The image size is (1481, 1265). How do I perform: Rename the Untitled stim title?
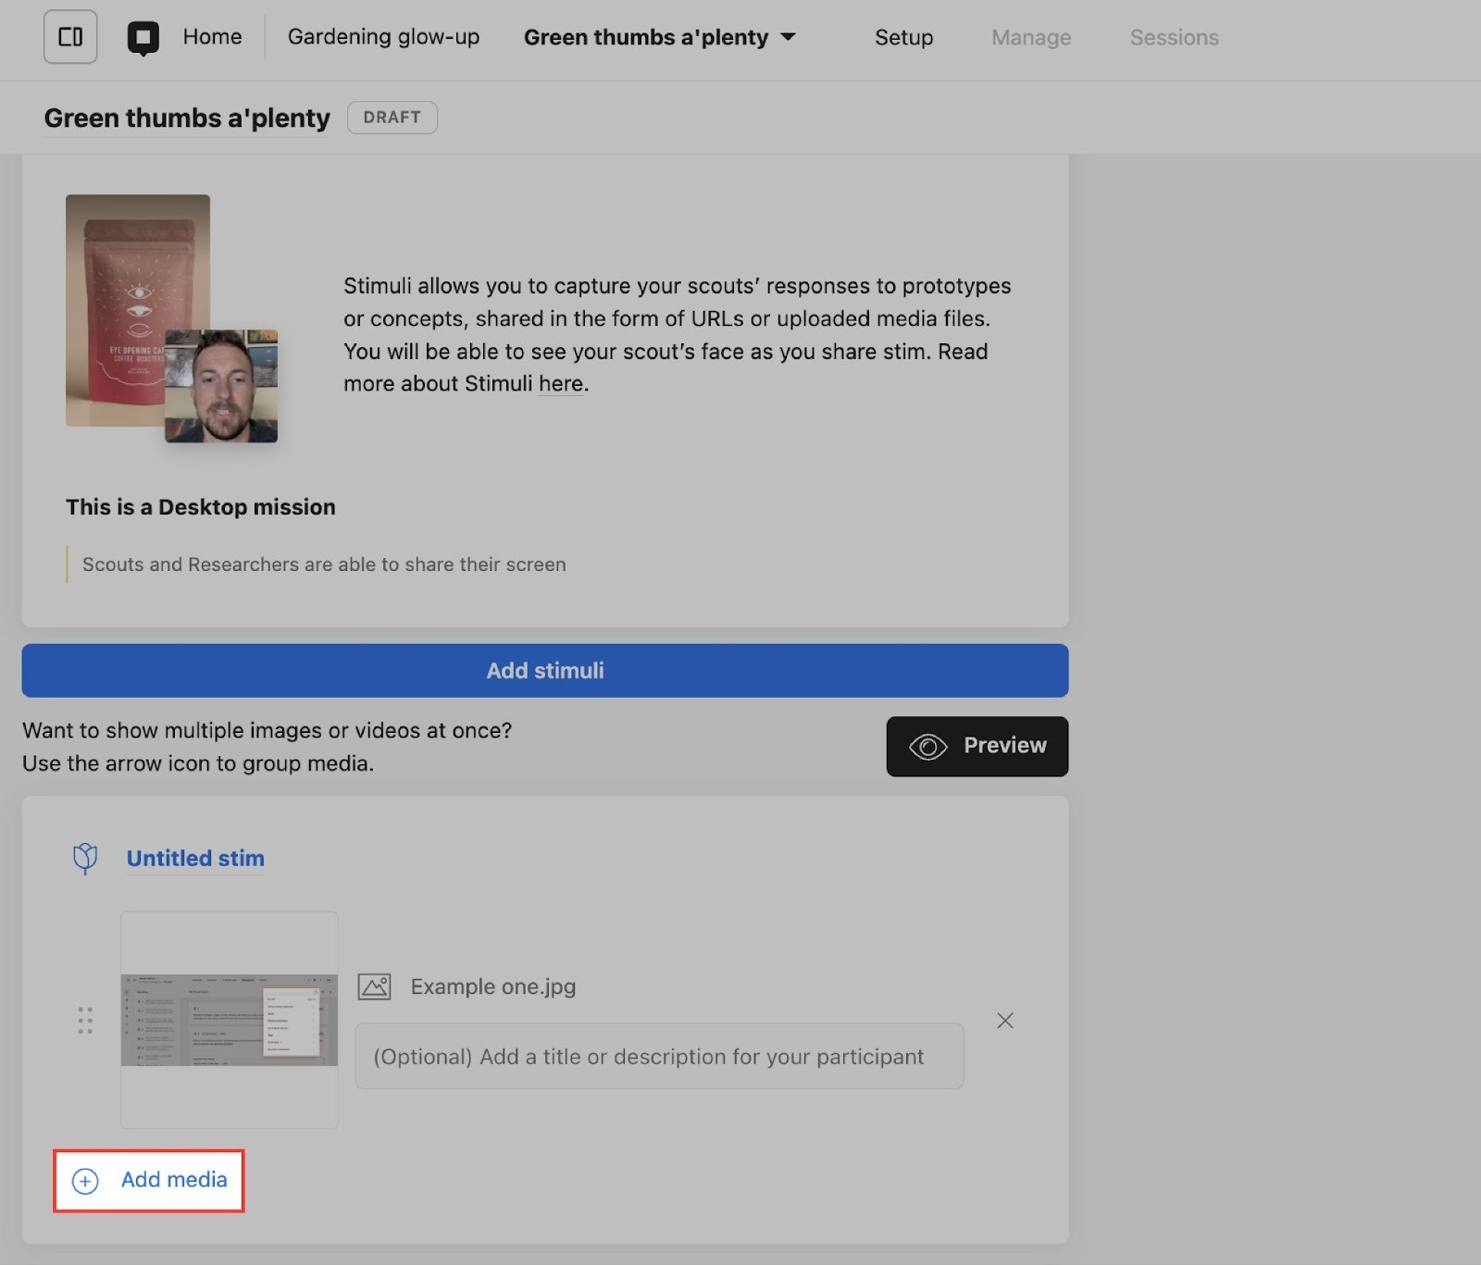(x=195, y=859)
